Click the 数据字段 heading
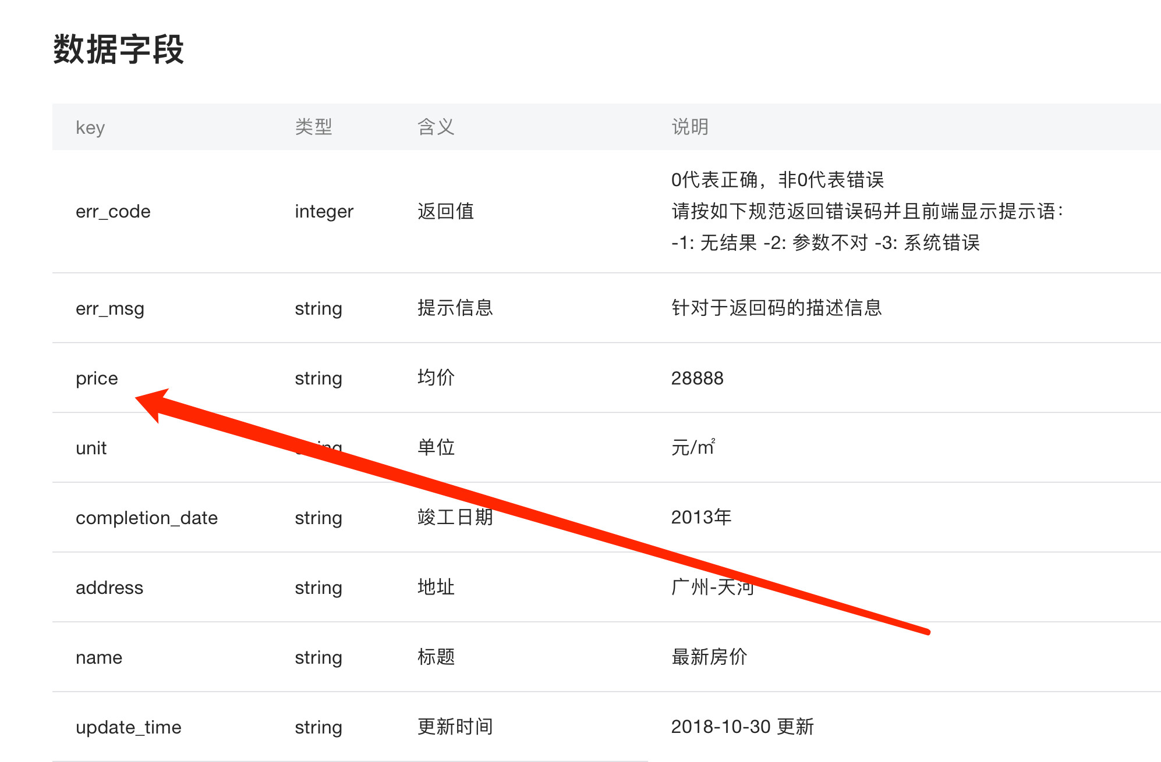 [118, 49]
